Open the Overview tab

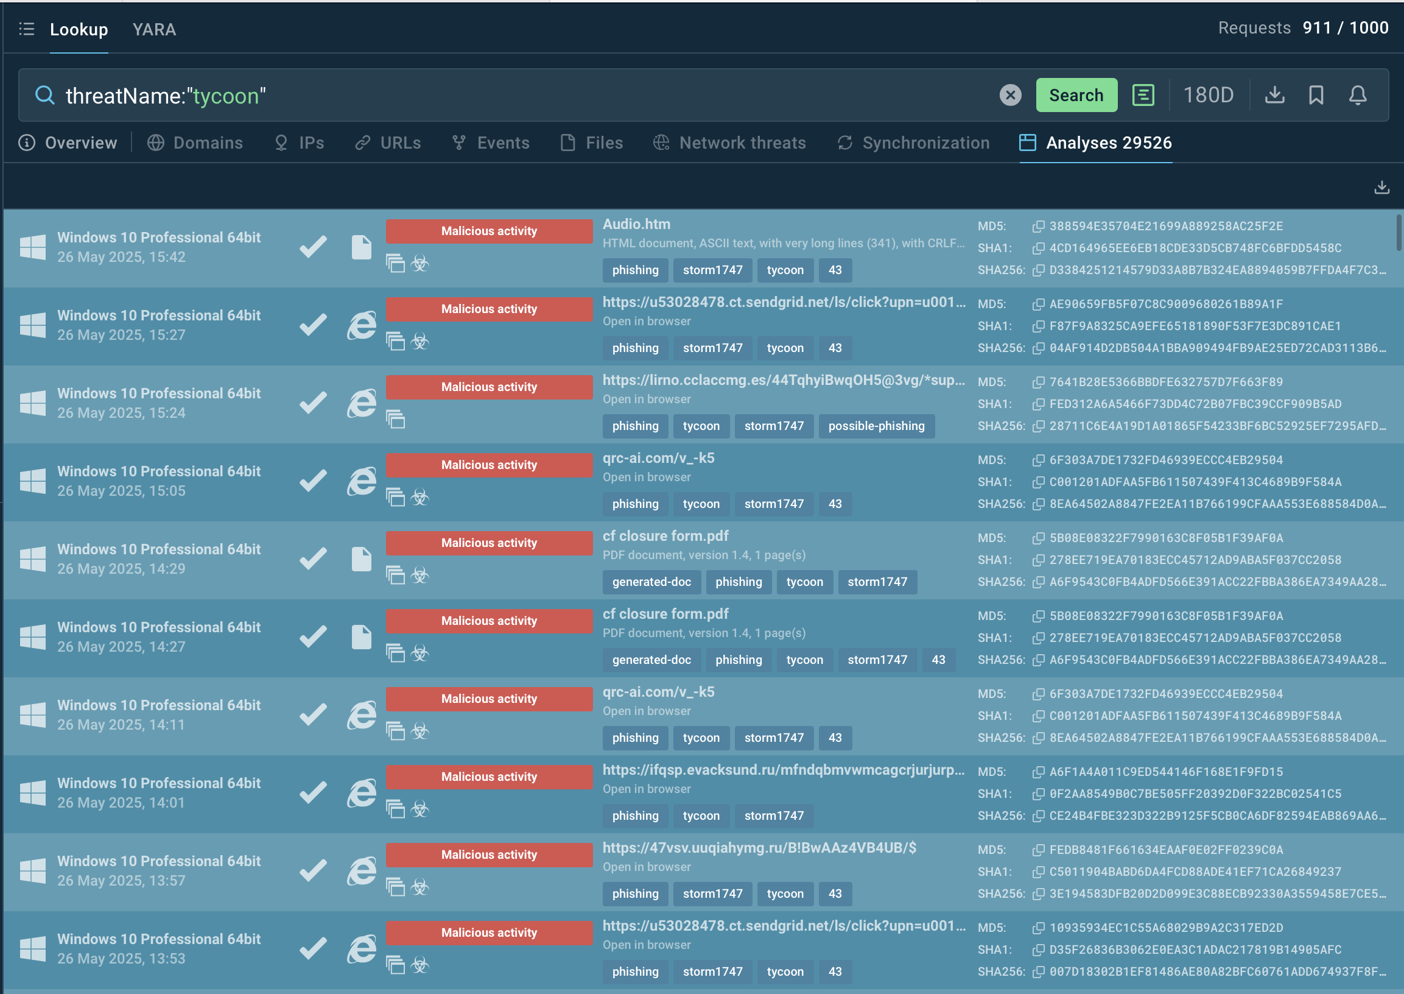68,143
